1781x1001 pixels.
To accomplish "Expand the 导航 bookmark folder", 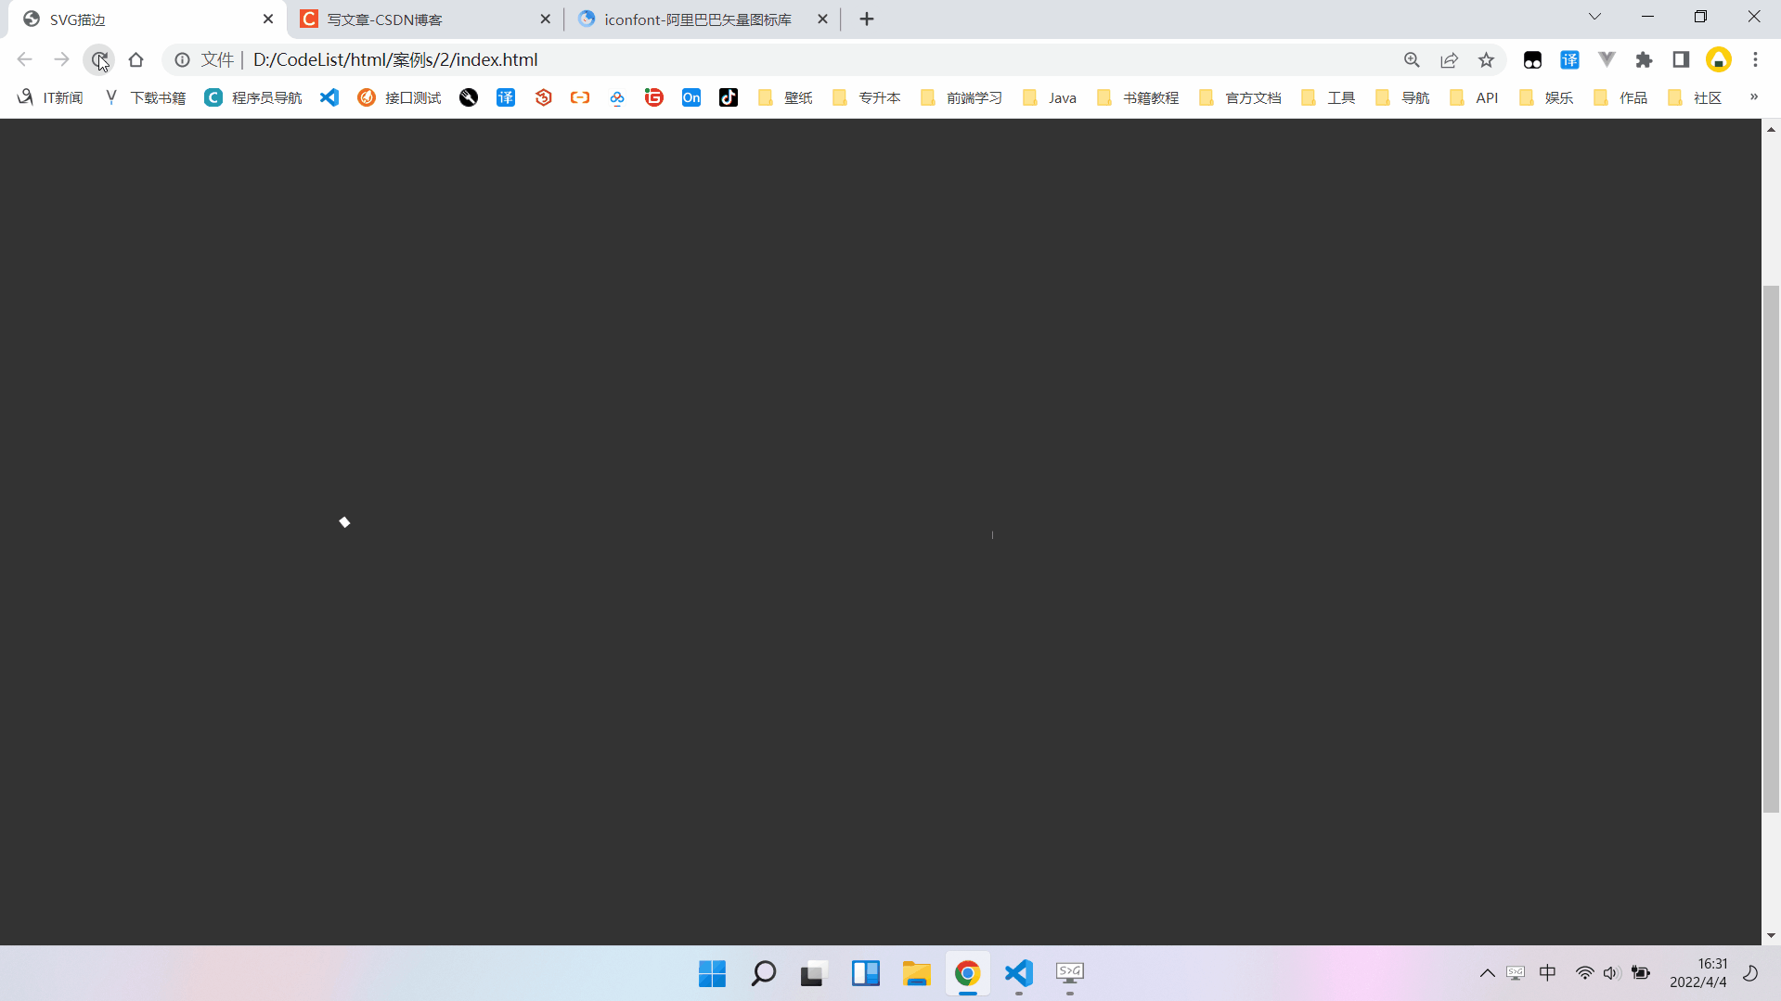I will click(x=1402, y=97).
